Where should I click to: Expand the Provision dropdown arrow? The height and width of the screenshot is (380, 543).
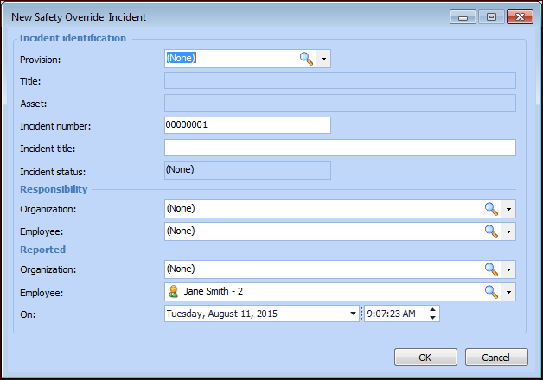pyautogui.click(x=323, y=59)
